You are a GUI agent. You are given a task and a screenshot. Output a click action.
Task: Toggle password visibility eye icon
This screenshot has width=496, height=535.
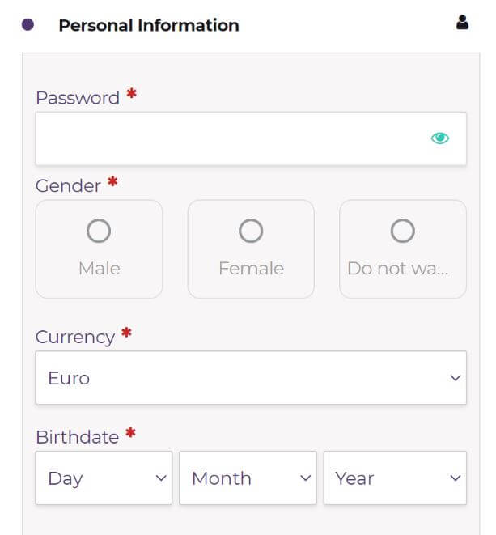click(439, 138)
